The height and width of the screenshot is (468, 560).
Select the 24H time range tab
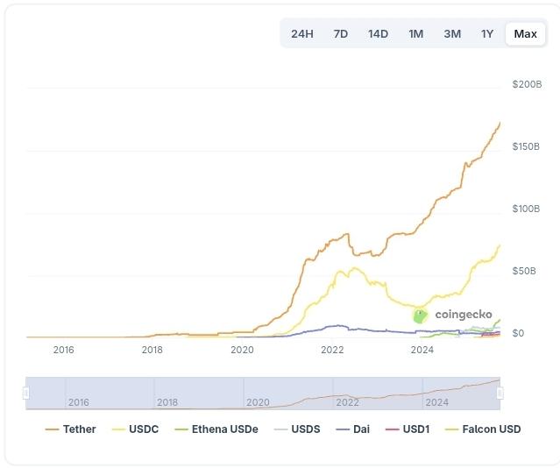(x=301, y=33)
